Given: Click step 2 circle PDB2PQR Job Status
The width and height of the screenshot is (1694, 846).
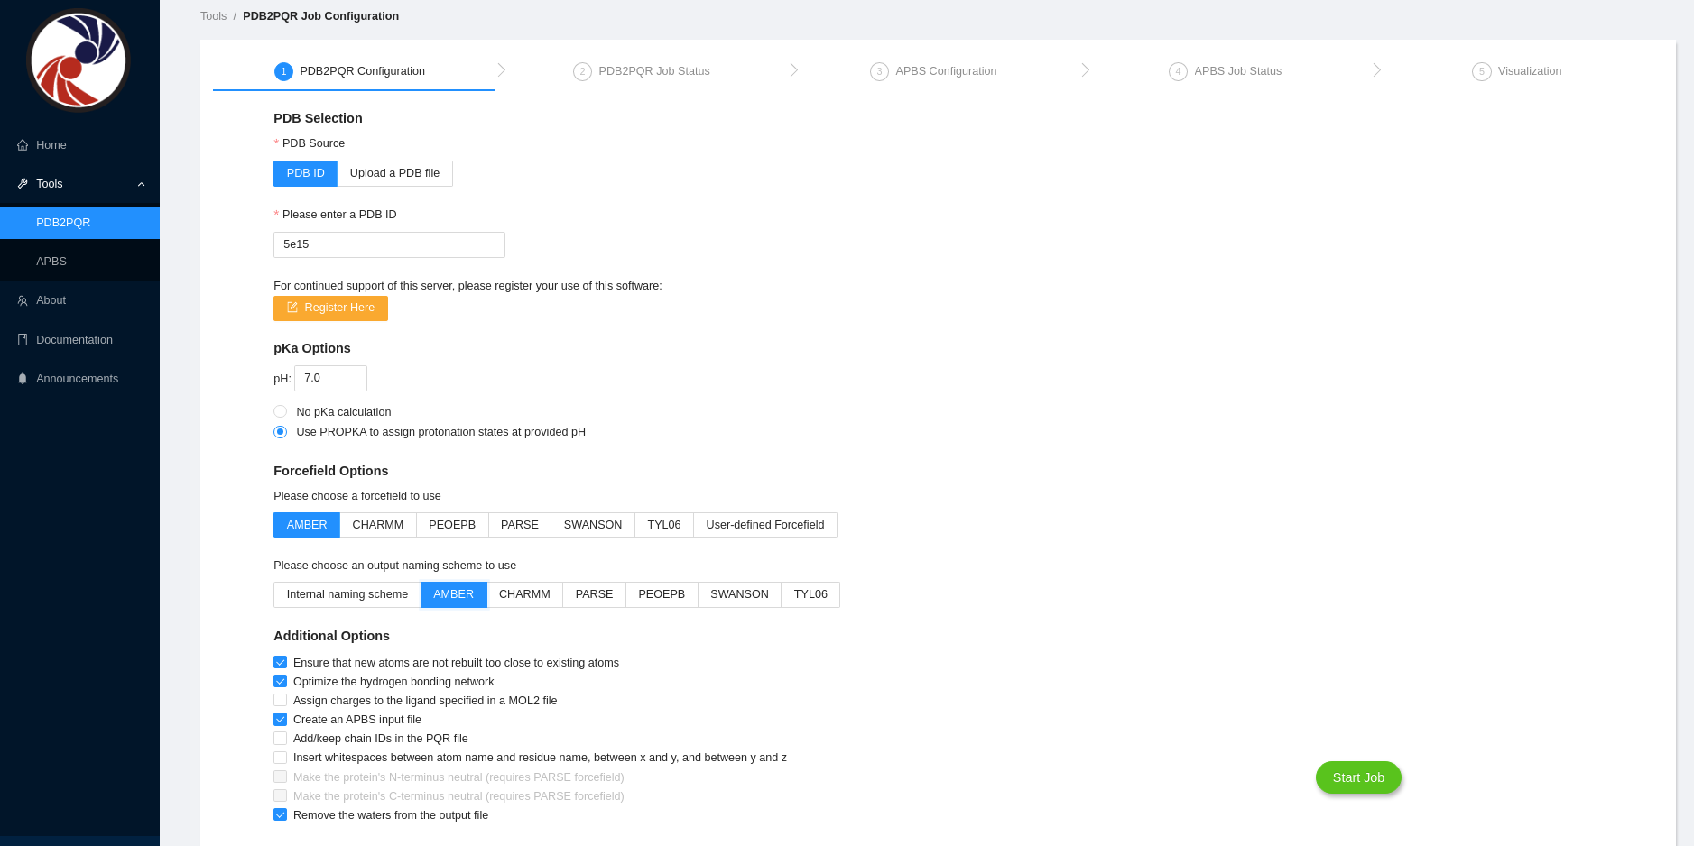Looking at the screenshot, I should 582,71.
